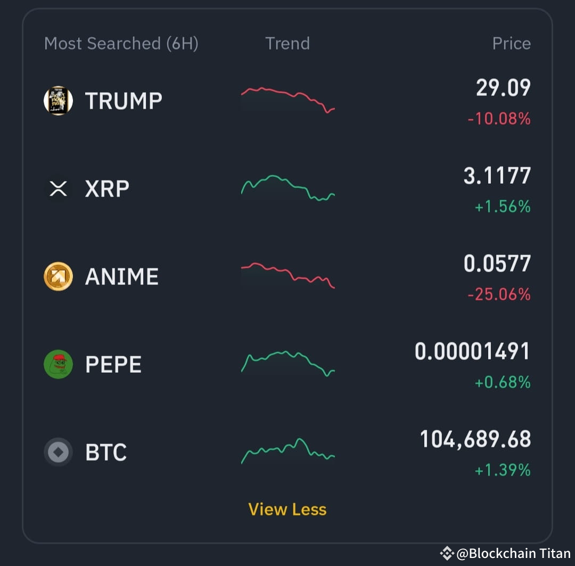Viewport: 575px width, 566px height.
Task: Open the TRUMP price trend chart
Action: click(x=287, y=99)
